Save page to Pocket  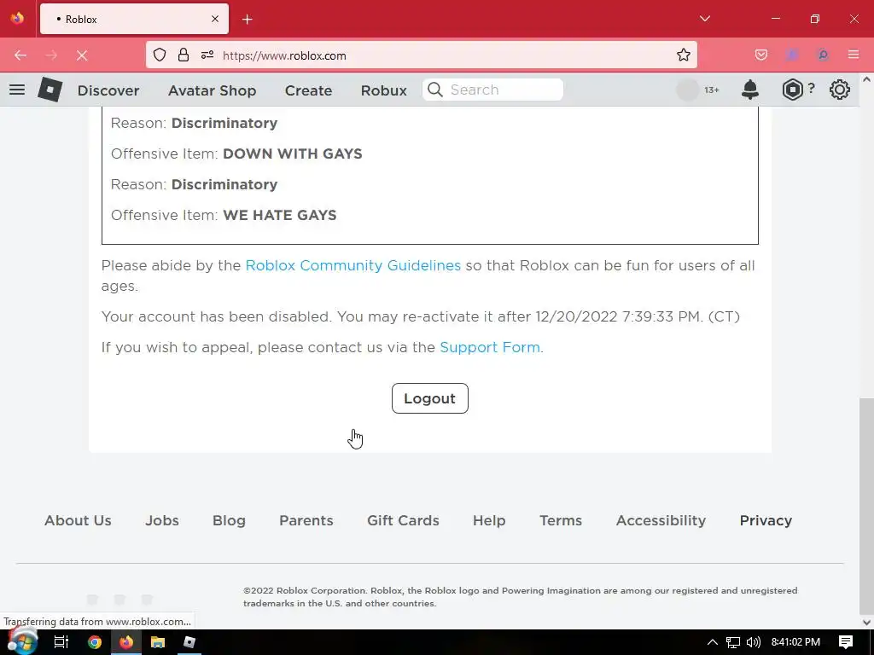[x=761, y=55]
